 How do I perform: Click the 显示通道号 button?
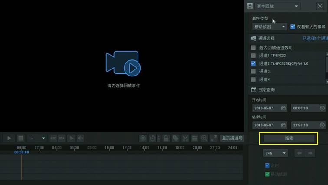232,138
